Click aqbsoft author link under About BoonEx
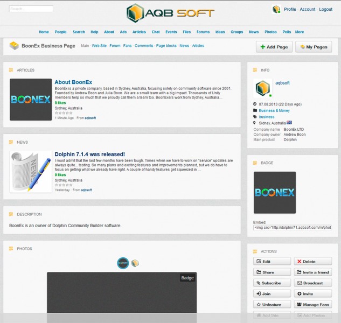The image size is (341, 323). tap(91, 118)
